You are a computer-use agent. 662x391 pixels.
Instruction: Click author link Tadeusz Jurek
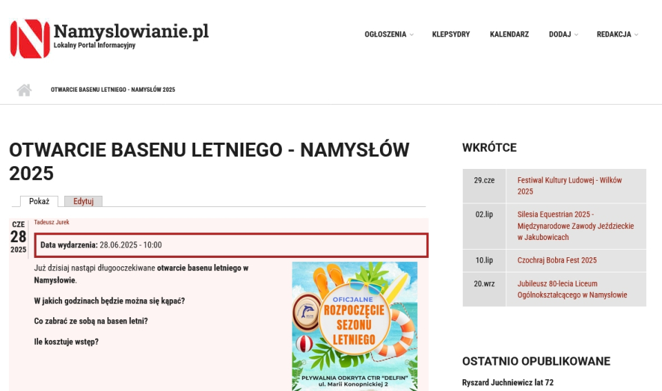click(52, 222)
